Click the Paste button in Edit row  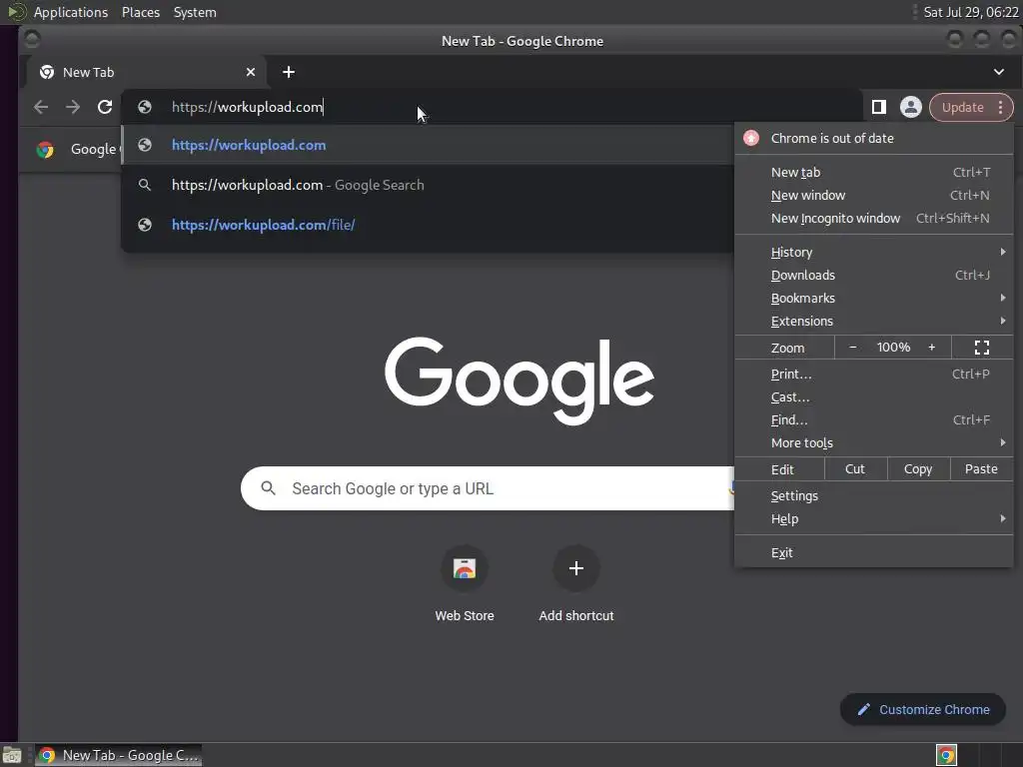981,469
